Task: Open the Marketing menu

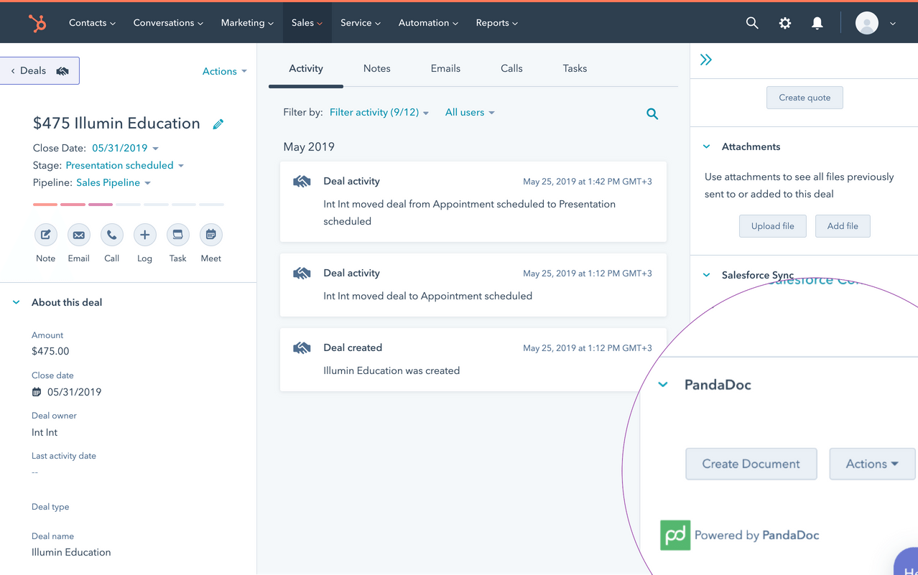Action: [247, 23]
